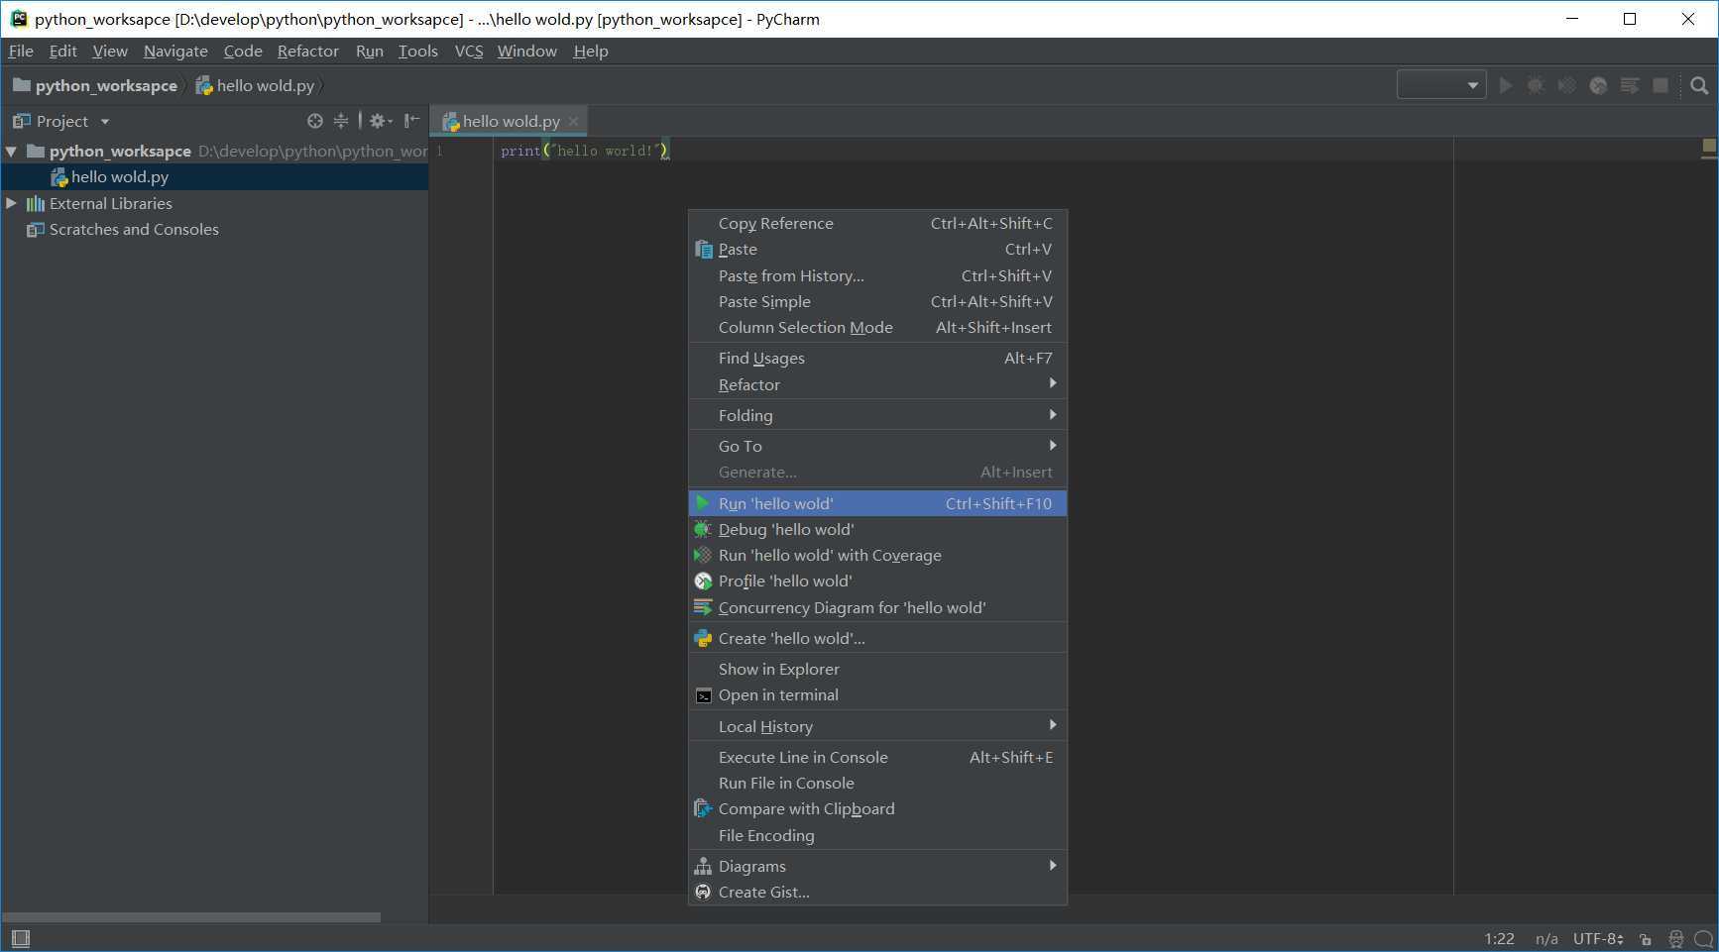Viewport: 1719px width, 952px height.
Task: Open the Local History submenu
Action: click(x=877, y=726)
